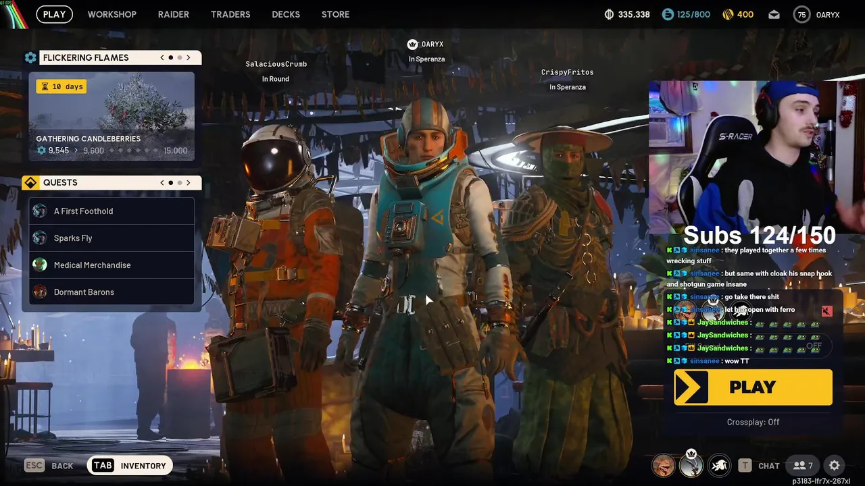This screenshot has height=486, width=865.
Task: Open Inventory via the TAB button
Action: [x=130, y=465]
